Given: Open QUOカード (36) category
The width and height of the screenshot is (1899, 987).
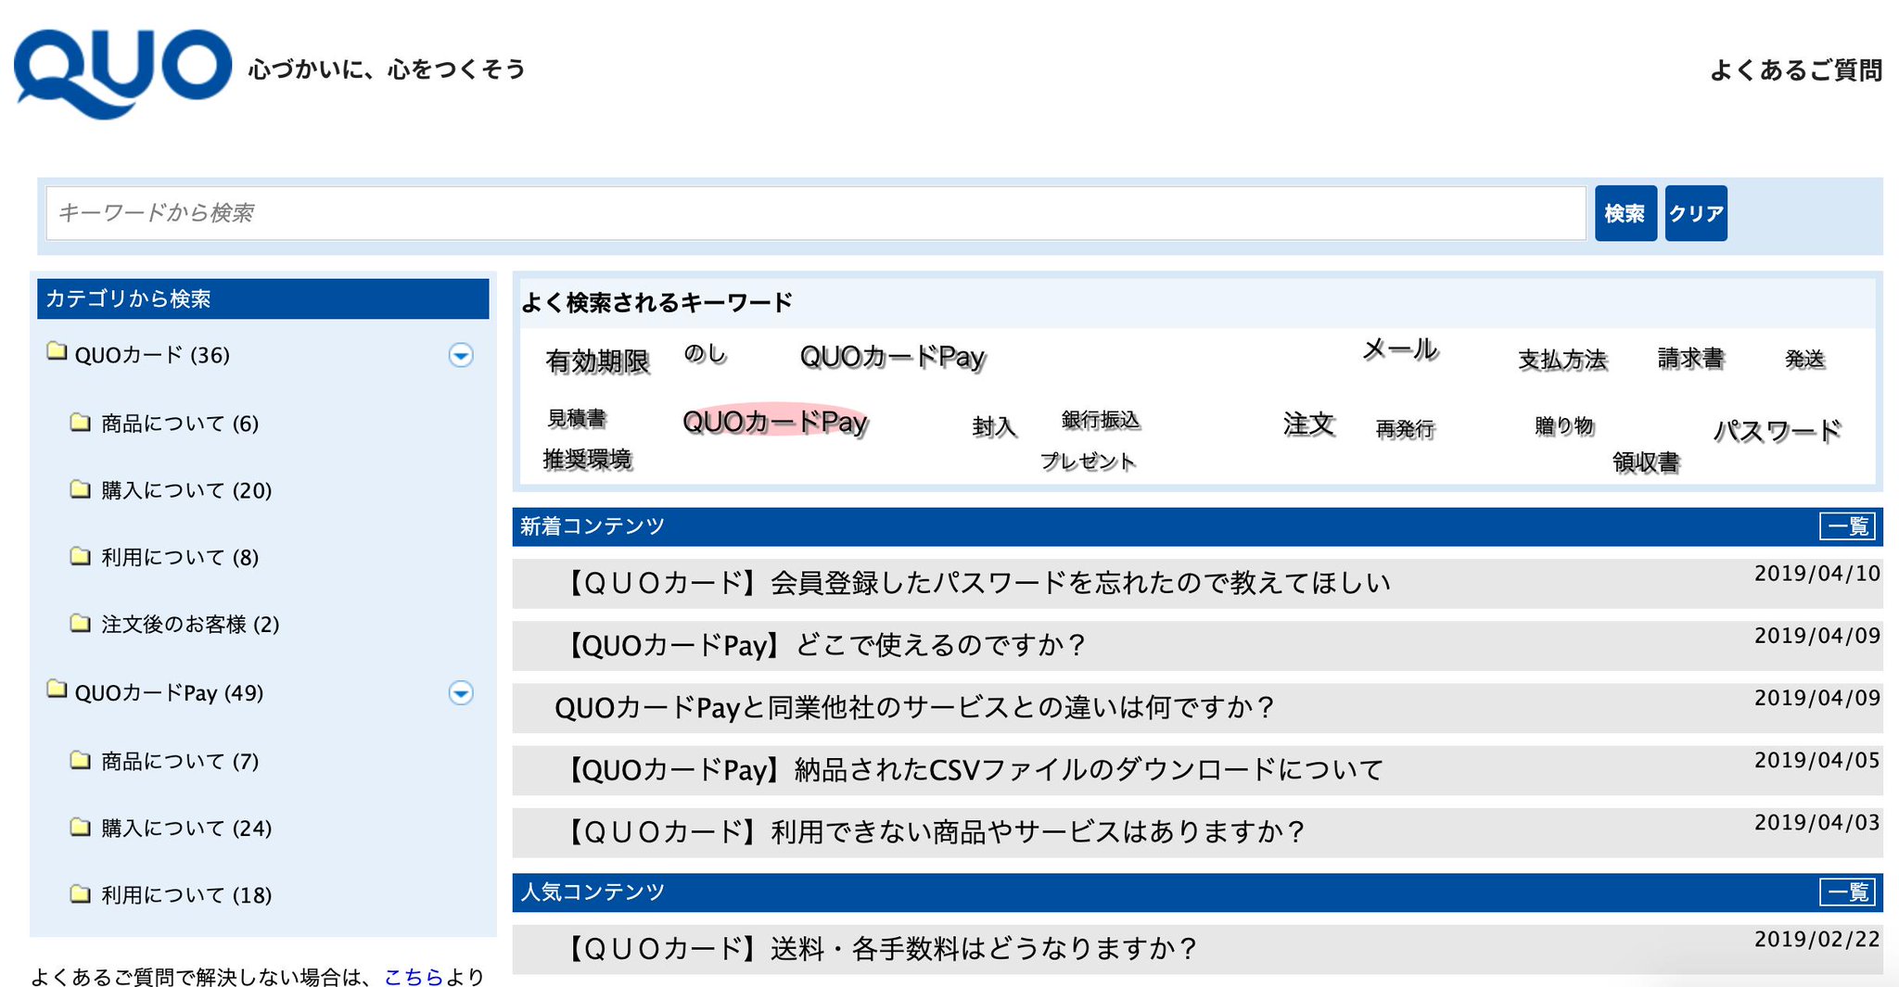Looking at the screenshot, I should pos(152,355).
